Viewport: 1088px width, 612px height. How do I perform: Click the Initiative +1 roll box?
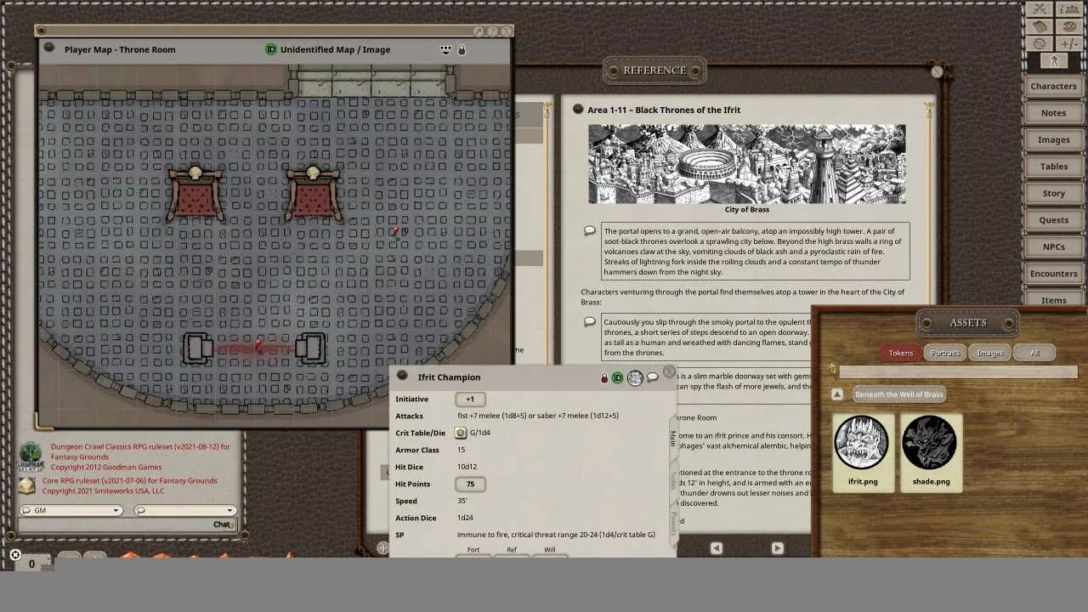pos(470,399)
